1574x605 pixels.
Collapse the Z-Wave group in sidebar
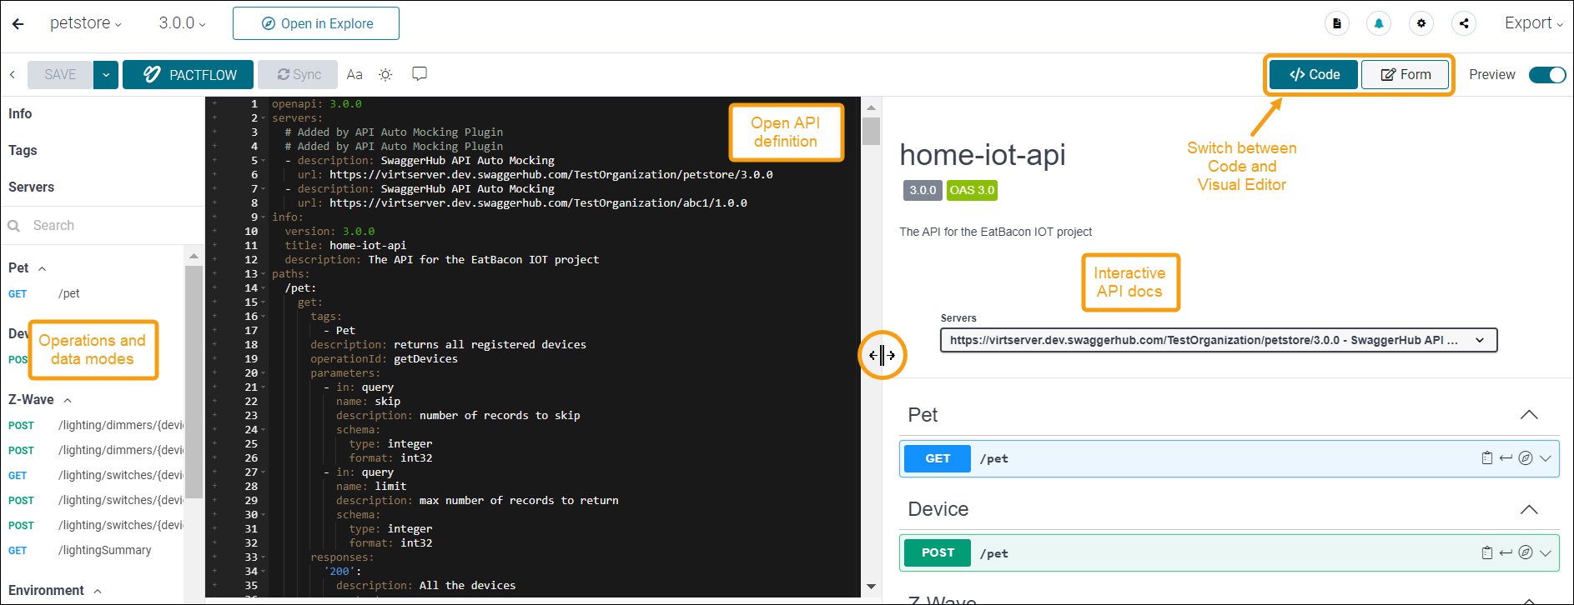(x=68, y=400)
